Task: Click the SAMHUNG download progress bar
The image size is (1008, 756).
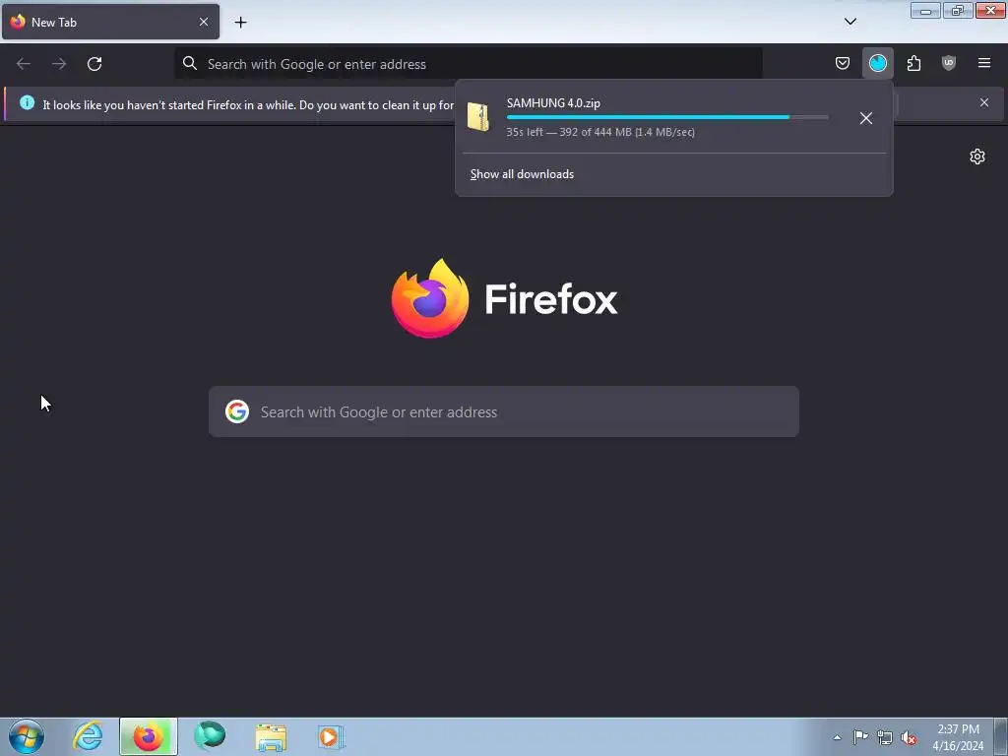Action: click(x=667, y=118)
